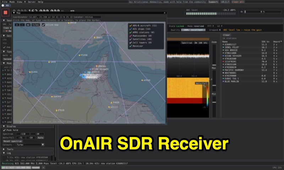Click the map tiles button
284x170 pixels.
pos(36,25)
